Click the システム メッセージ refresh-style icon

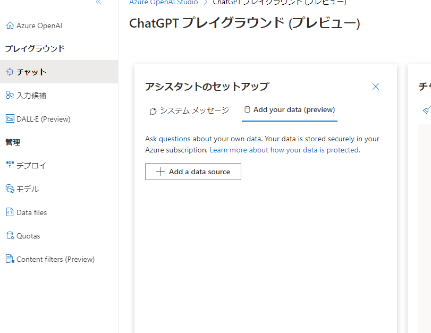coord(153,111)
